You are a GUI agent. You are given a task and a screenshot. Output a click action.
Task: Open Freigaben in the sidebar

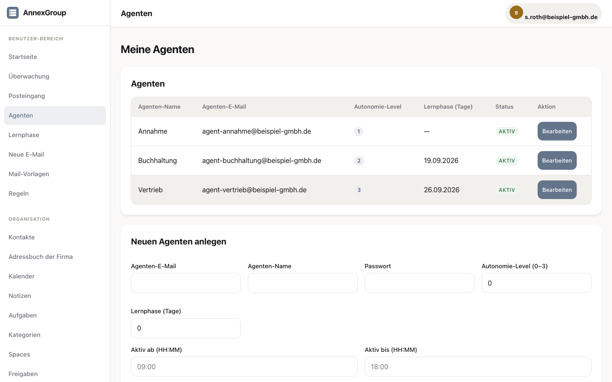(x=55, y=374)
